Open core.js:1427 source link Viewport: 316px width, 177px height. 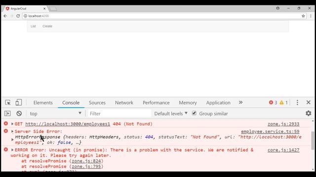[283, 150]
